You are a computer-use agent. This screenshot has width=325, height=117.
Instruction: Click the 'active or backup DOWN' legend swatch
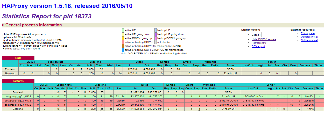123,42
